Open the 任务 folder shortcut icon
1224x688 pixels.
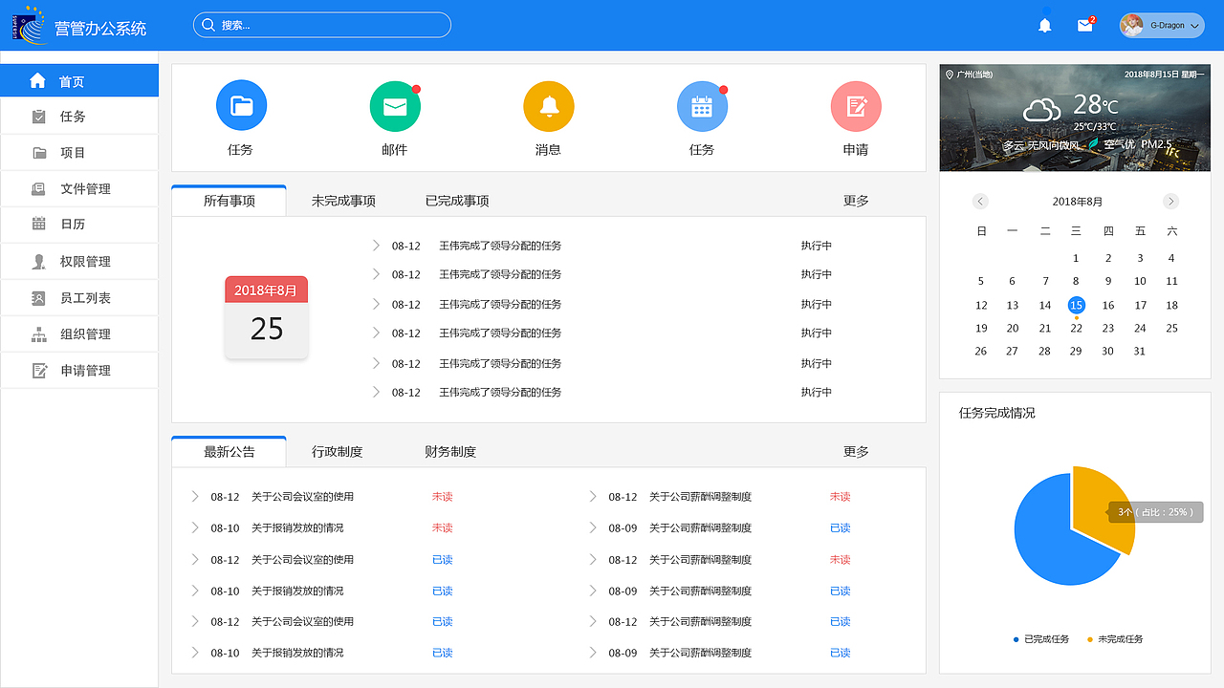coord(241,106)
